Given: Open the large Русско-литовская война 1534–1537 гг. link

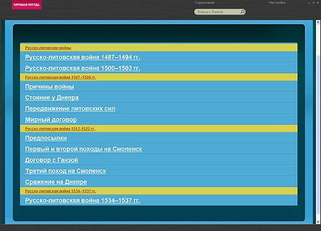Looking at the screenshot, I should (82, 200).
